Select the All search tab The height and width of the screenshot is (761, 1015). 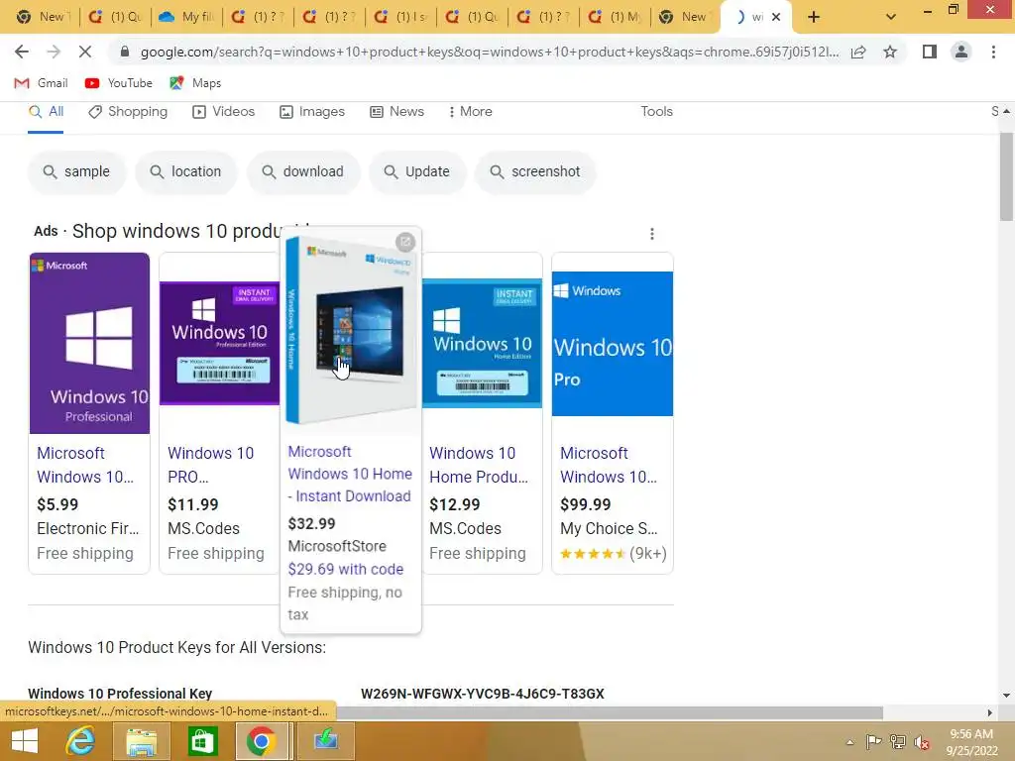tap(46, 112)
